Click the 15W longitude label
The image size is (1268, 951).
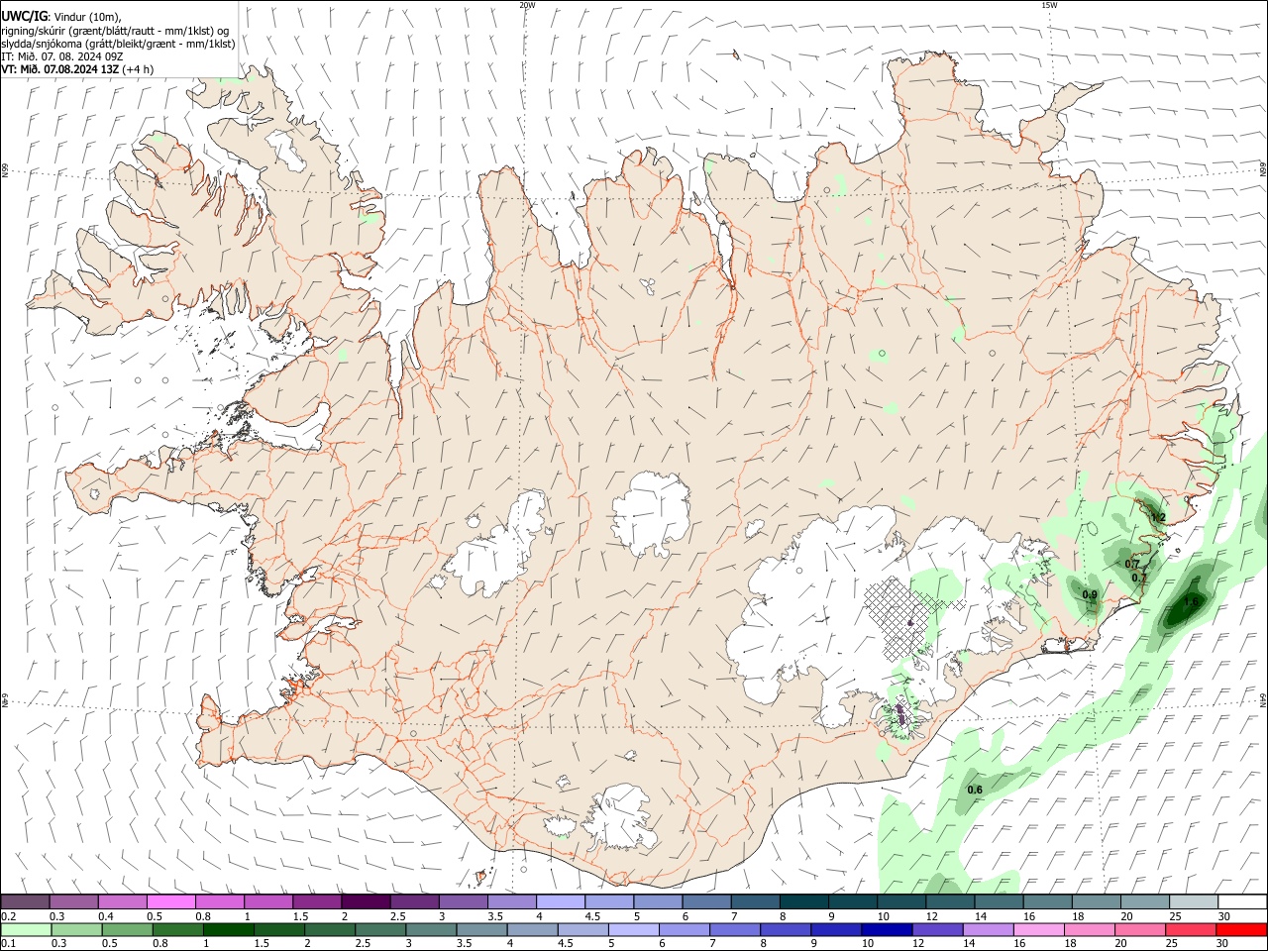pos(1048,5)
